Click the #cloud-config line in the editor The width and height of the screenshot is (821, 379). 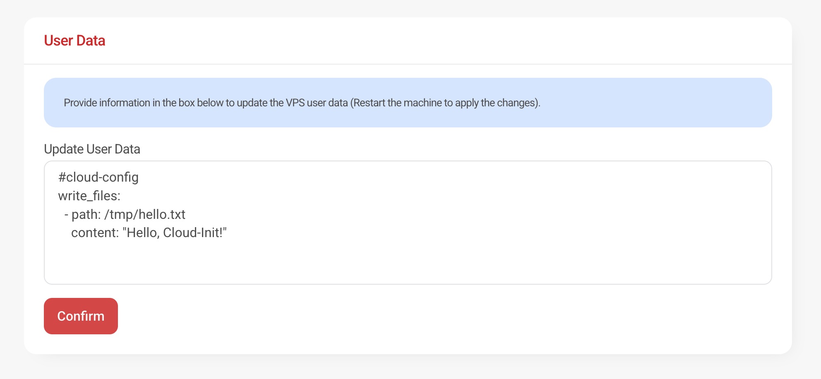point(98,178)
